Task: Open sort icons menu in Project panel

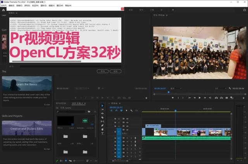Action: click(x=88, y=161)
